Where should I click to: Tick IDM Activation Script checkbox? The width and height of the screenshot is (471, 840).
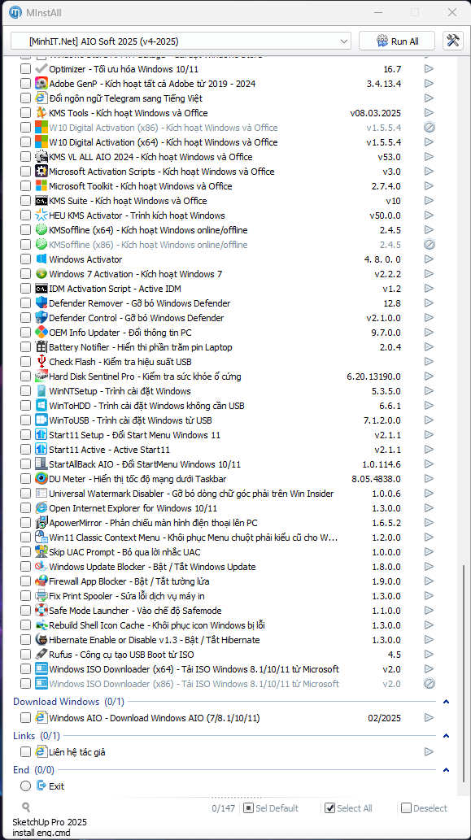point(25,289)
